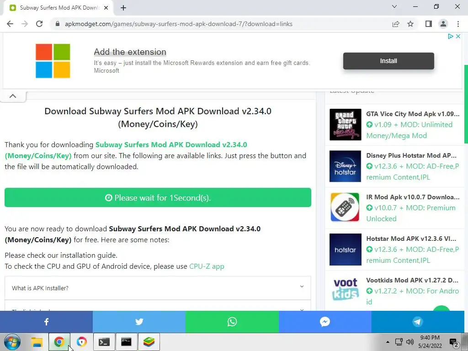Click the Add the extension ad title

130,52
